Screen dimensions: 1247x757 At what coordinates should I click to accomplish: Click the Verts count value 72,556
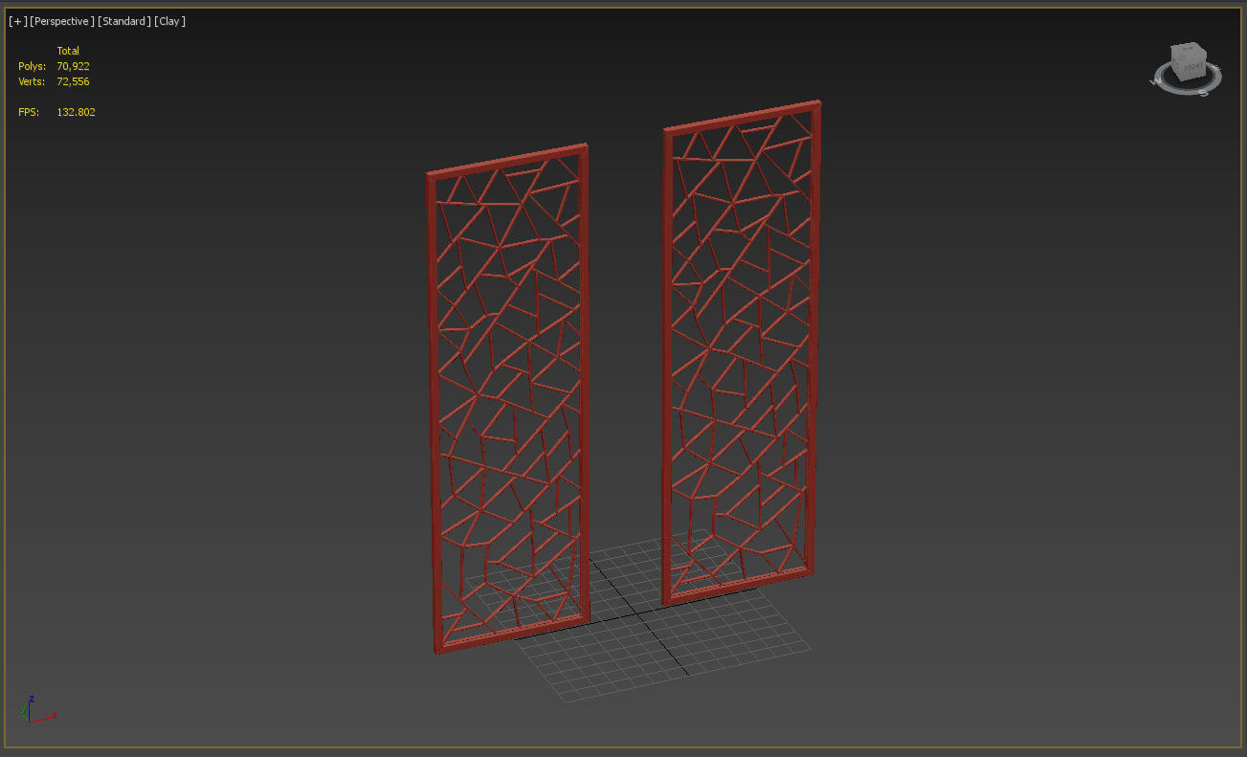(74, 81)
